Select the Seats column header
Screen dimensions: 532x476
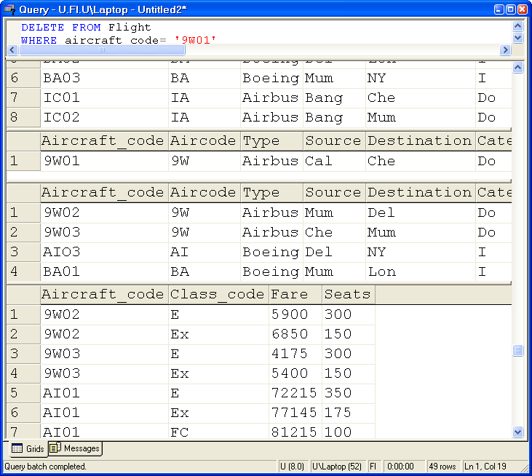pos(347,295)
